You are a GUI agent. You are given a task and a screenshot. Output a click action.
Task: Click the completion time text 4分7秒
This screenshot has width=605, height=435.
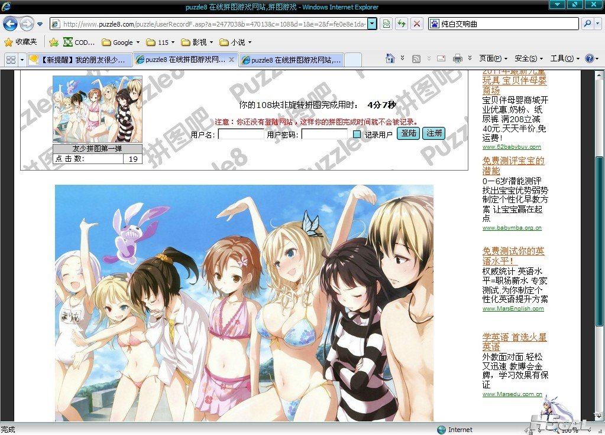[381, 104]
